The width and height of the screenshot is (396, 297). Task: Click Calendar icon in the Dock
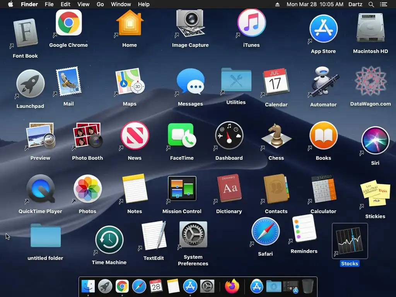point(156,287)
